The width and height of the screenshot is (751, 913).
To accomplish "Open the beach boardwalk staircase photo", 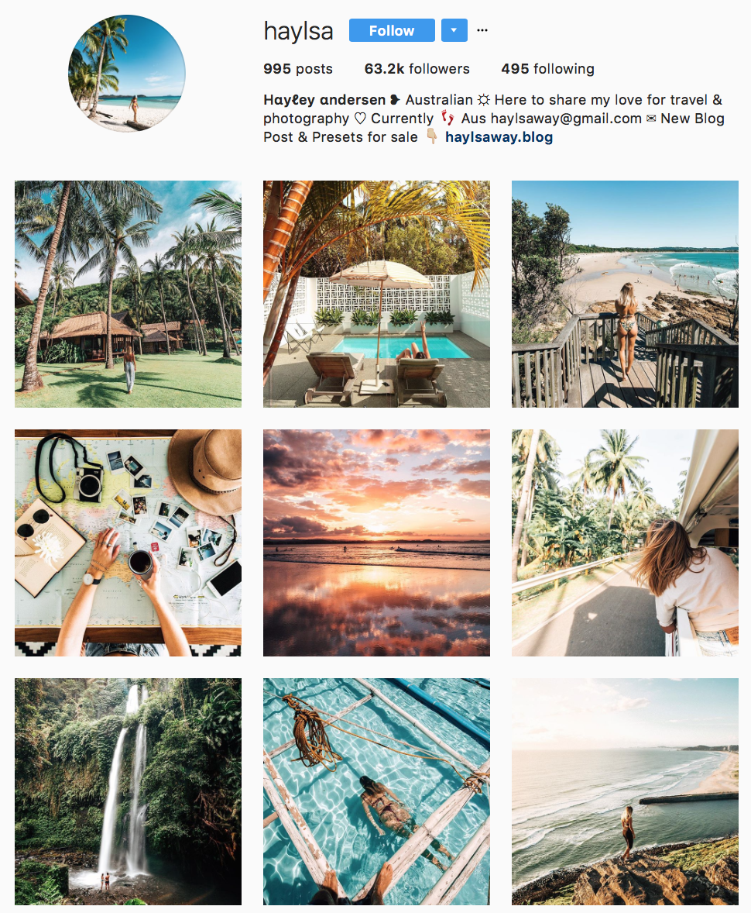I will [625, 294].
